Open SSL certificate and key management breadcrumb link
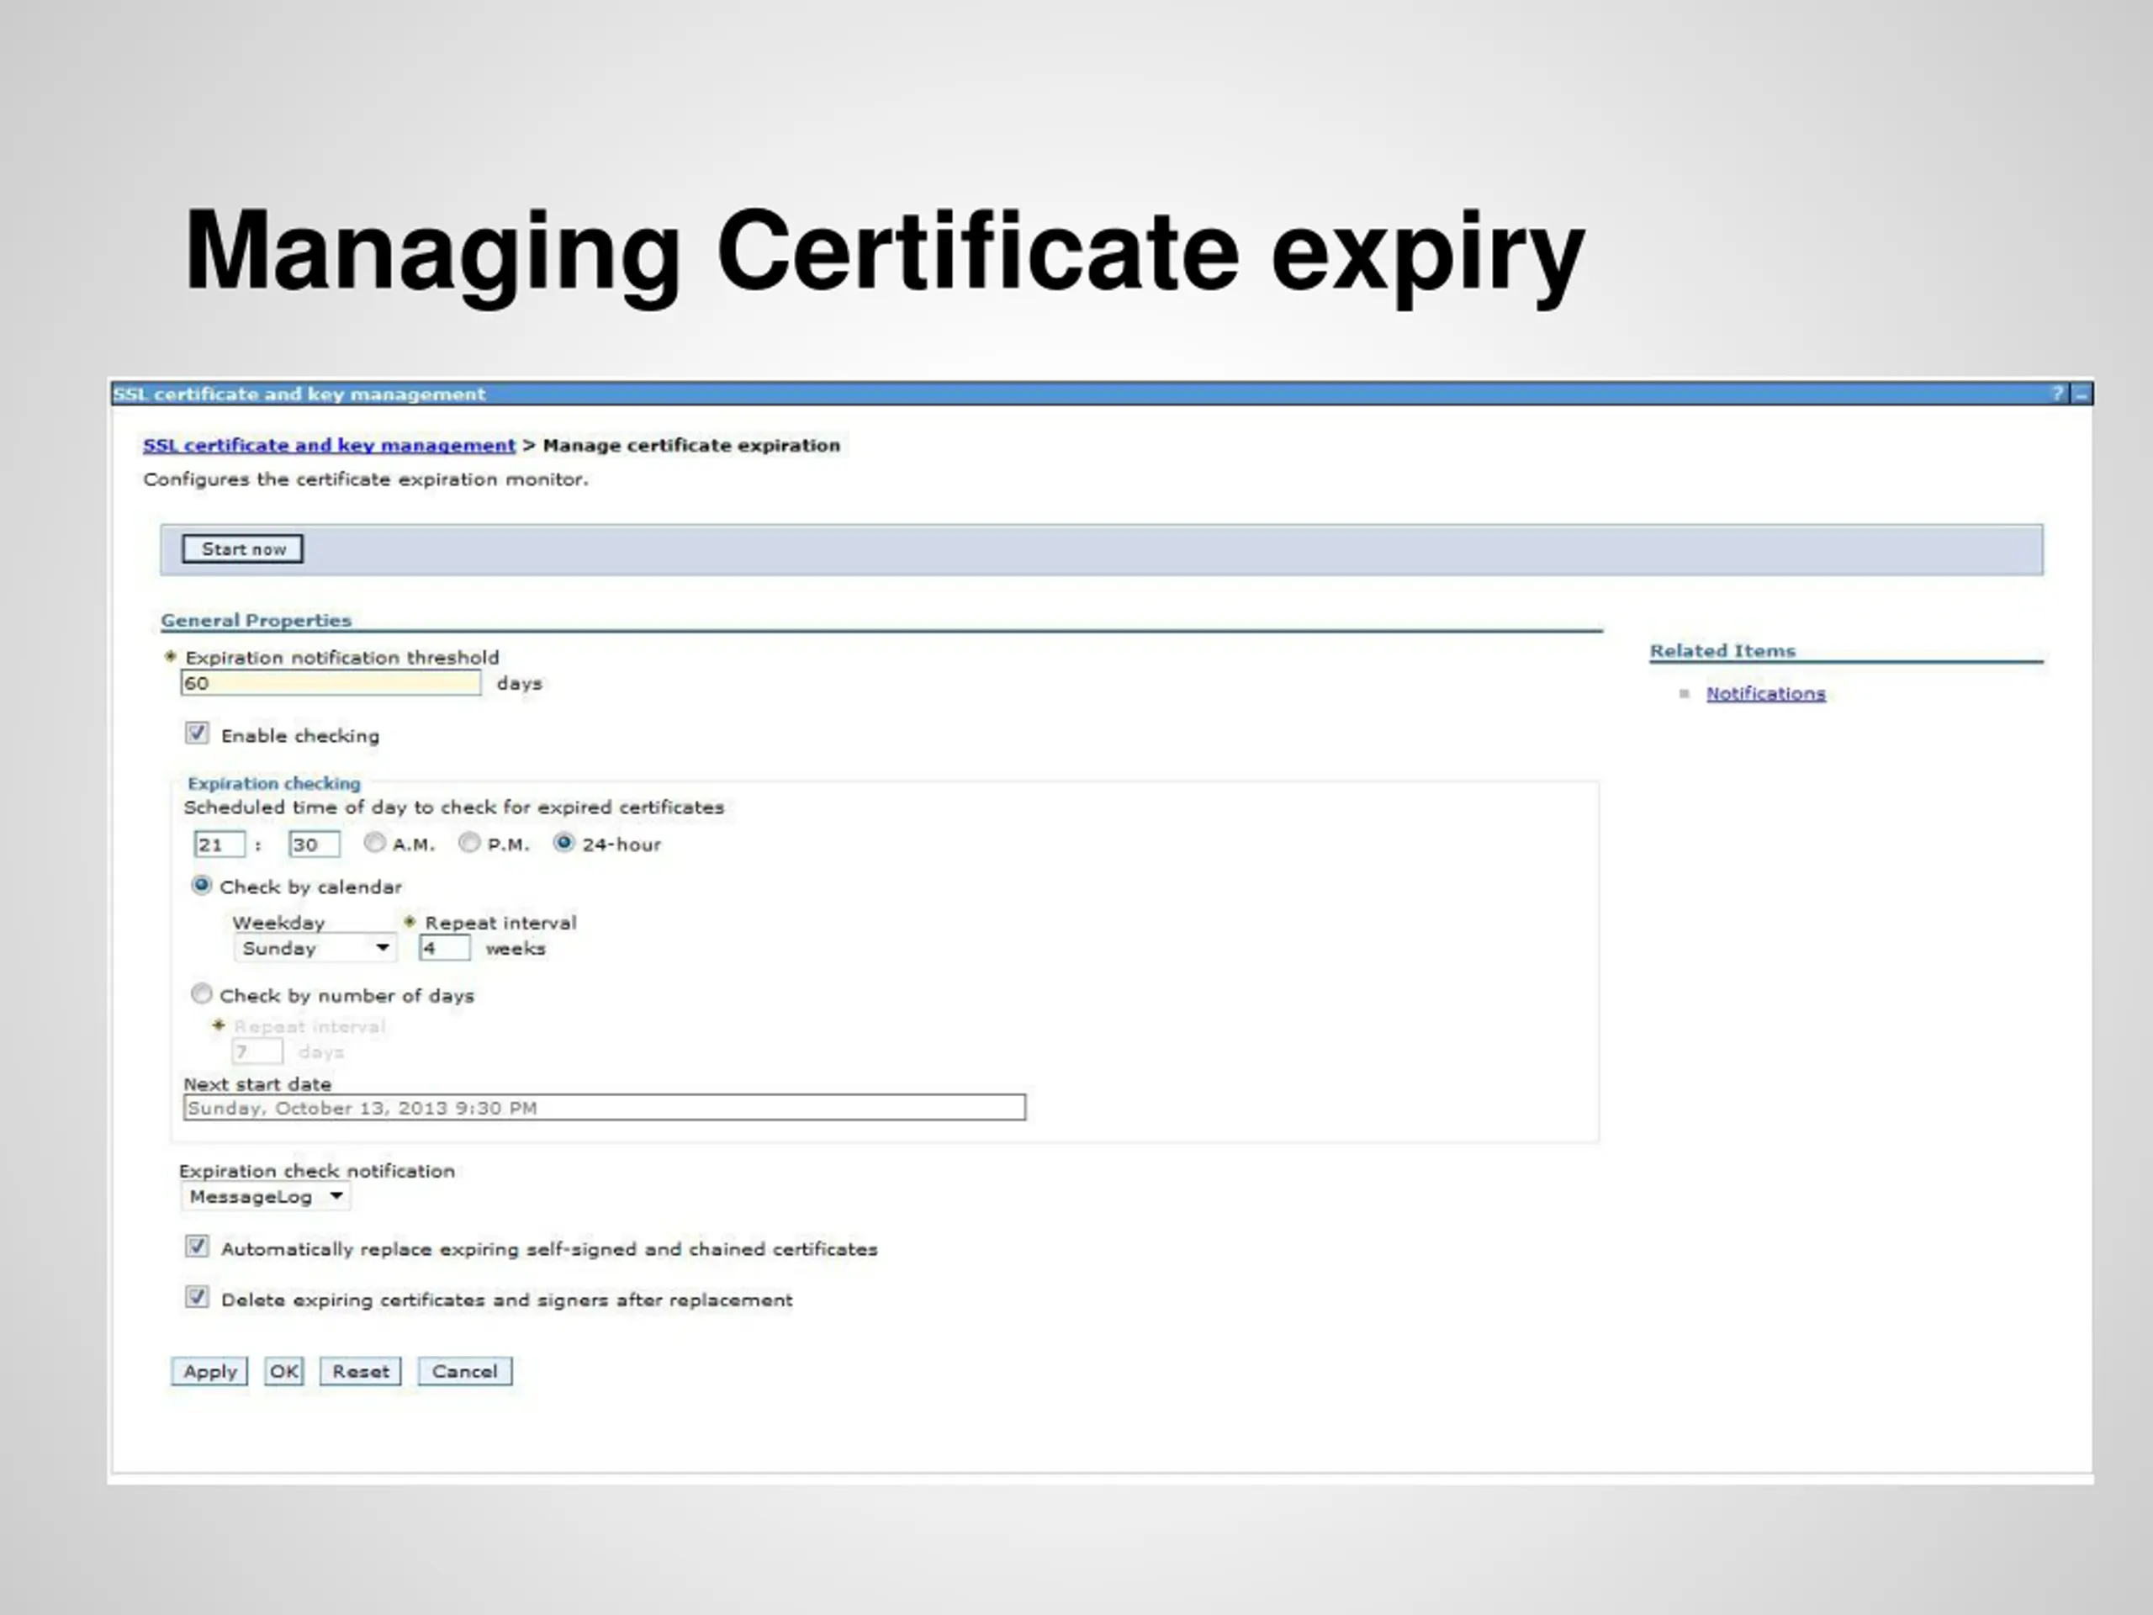This screenshot has height=1615, width=2153. [329, 445]
